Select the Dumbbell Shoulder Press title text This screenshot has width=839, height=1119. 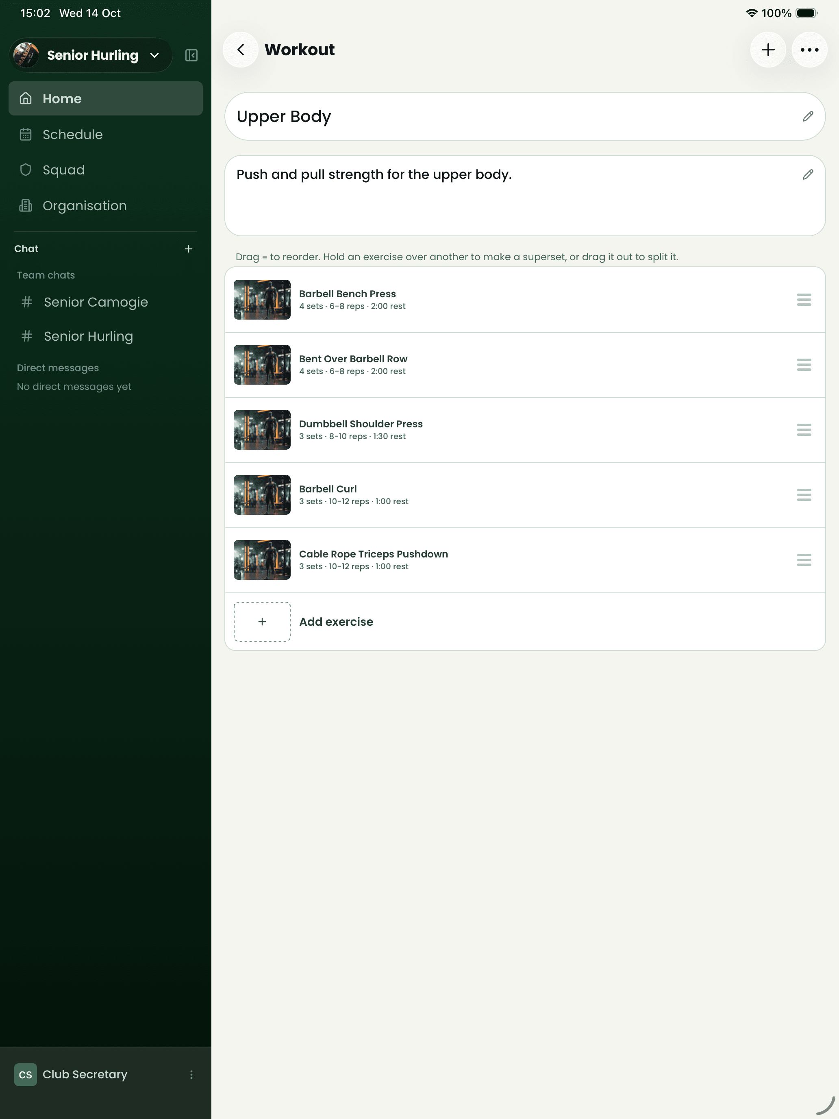(361, 424)
